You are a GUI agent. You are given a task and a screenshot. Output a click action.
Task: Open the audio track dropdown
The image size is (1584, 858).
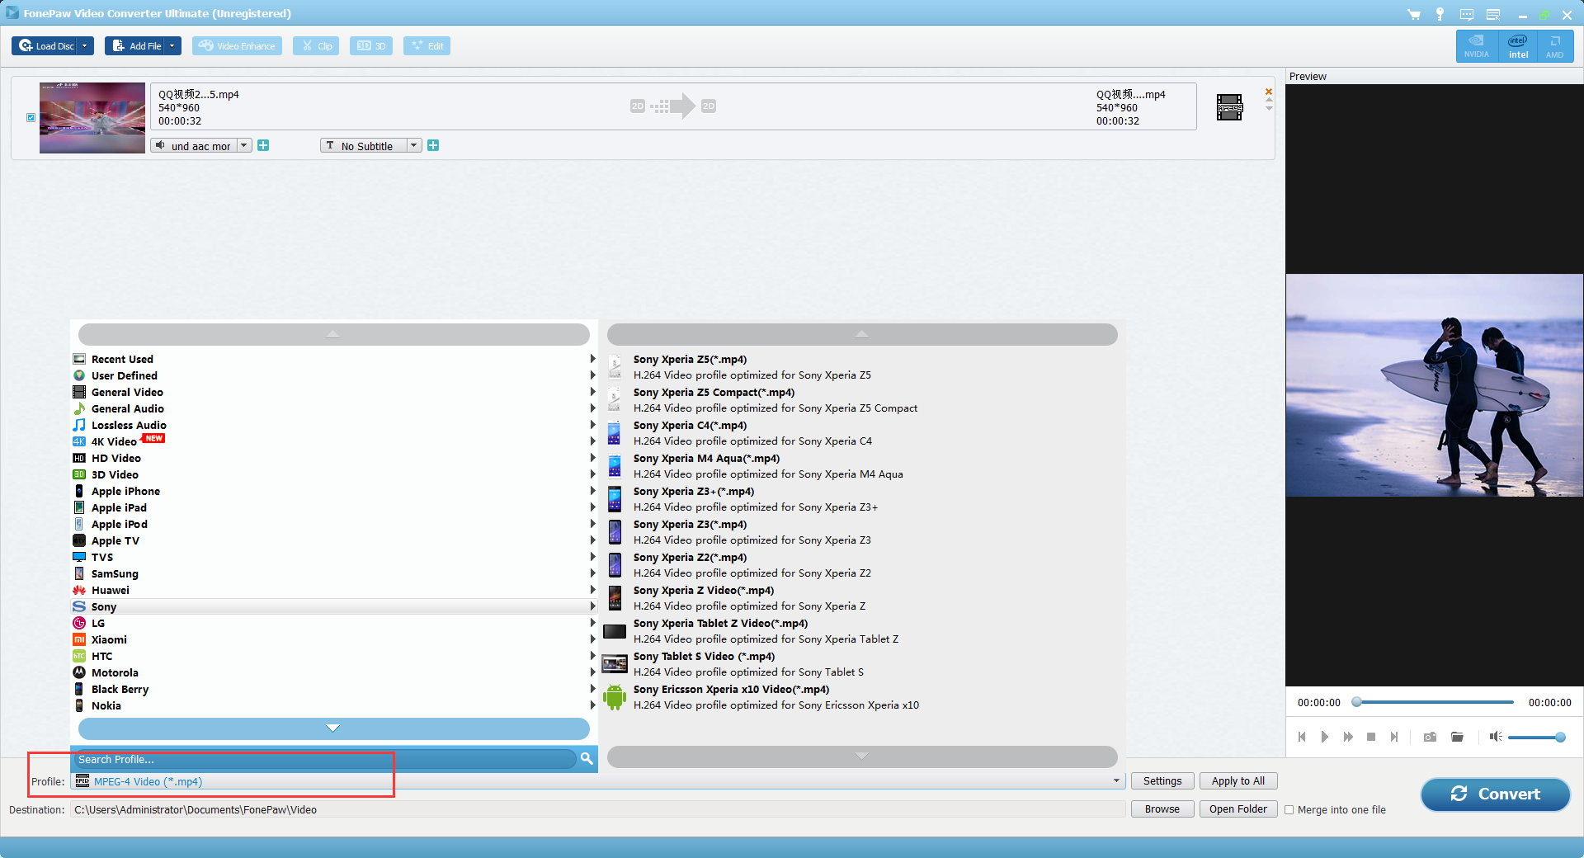pyautogui.click(x=243, y=146)
